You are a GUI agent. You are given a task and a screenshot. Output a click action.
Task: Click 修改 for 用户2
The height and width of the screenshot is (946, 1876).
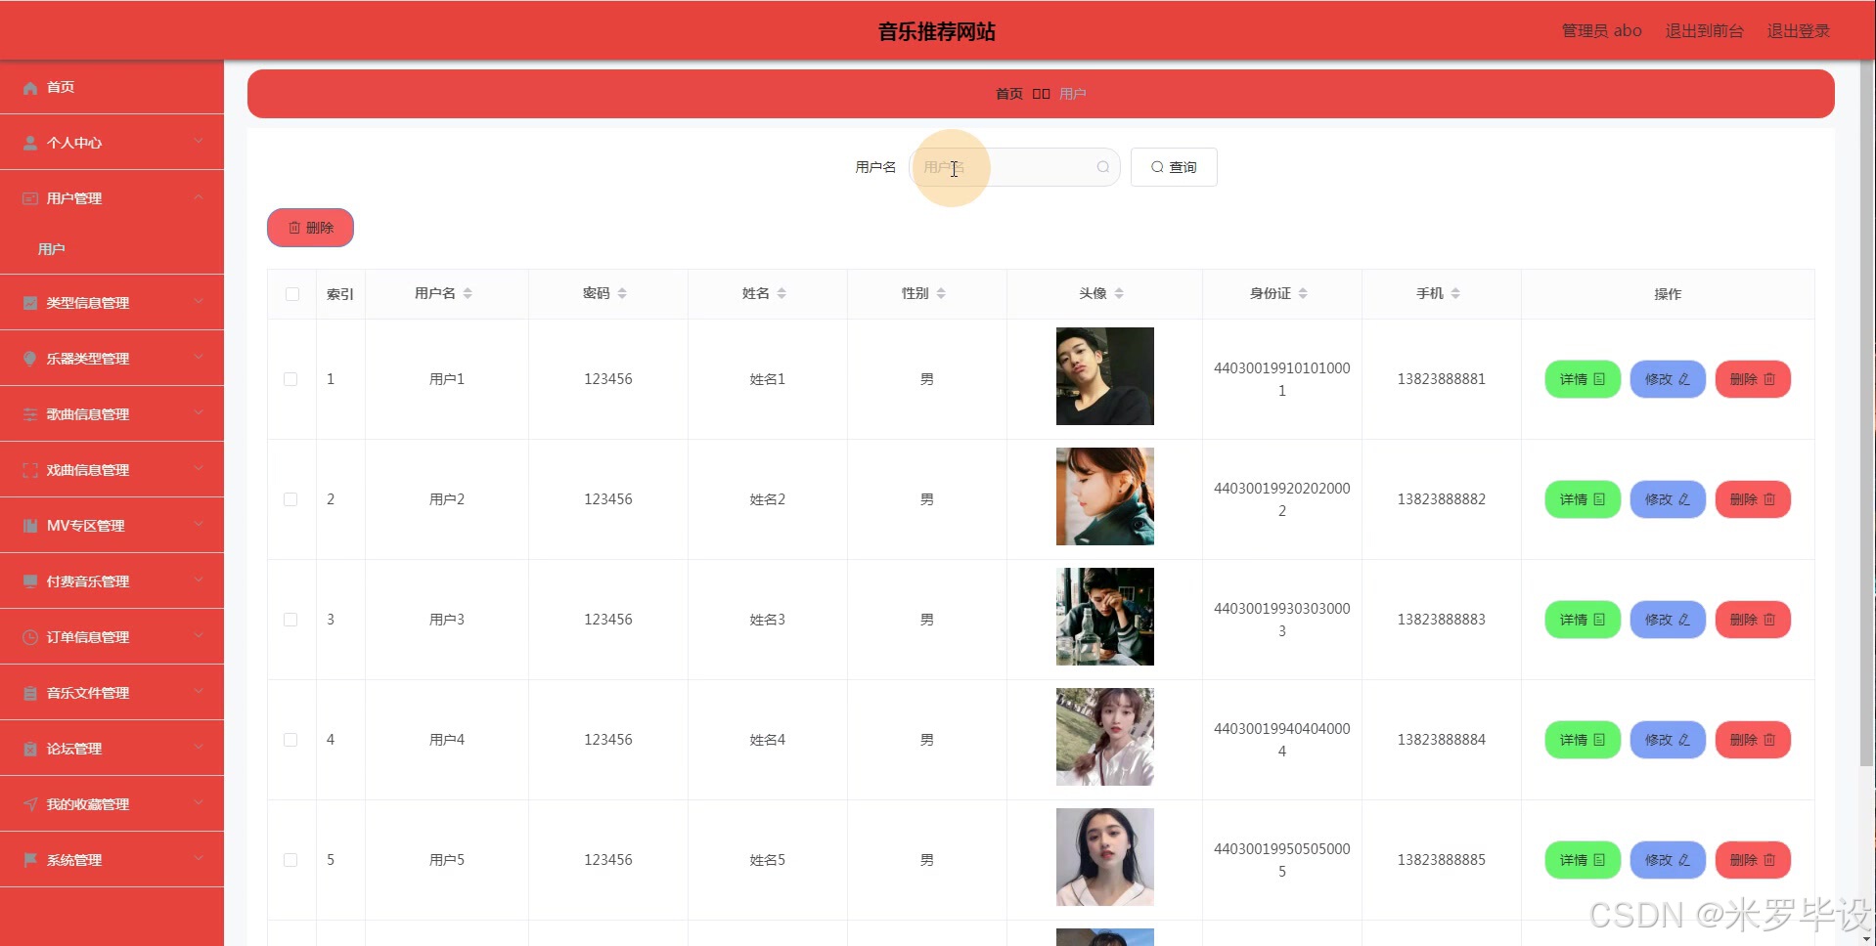1668,499
